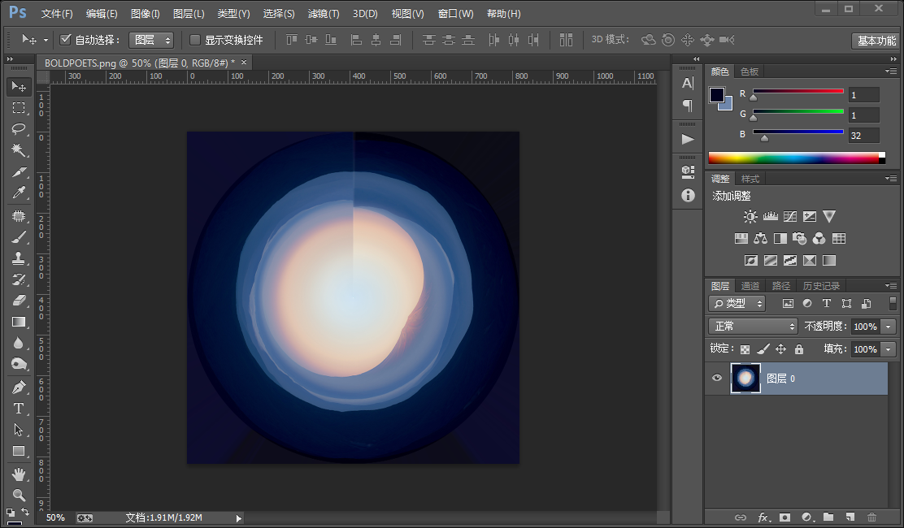Enable show transform controls (显示变换控件) checkbox
The image size is (904, 528).
pos(195,39)
